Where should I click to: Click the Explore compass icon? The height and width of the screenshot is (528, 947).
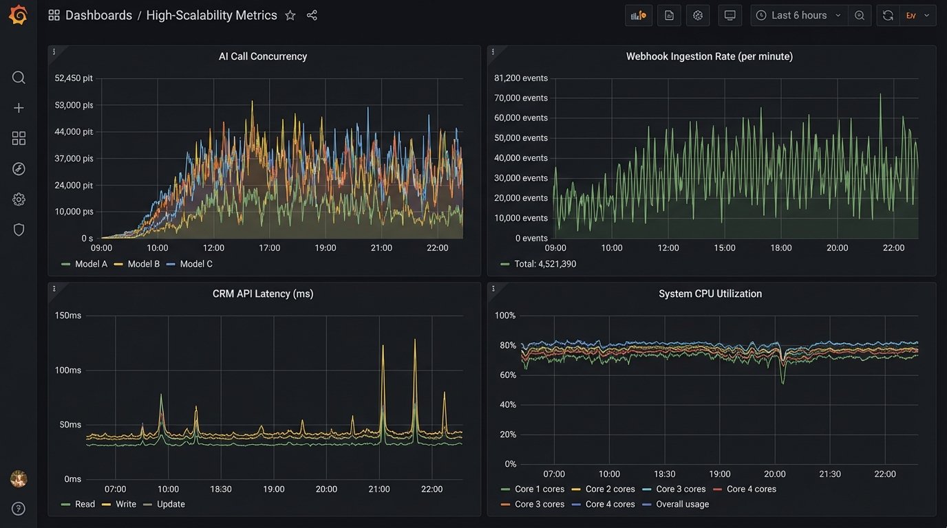[x=19, y=168]
